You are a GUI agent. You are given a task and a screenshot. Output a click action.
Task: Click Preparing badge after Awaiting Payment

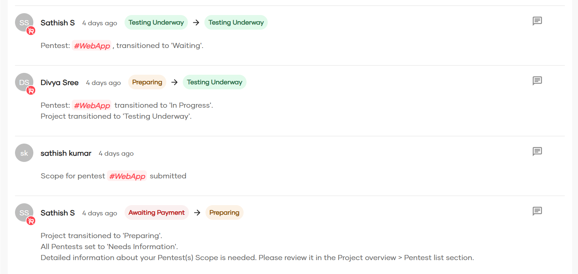224,212
